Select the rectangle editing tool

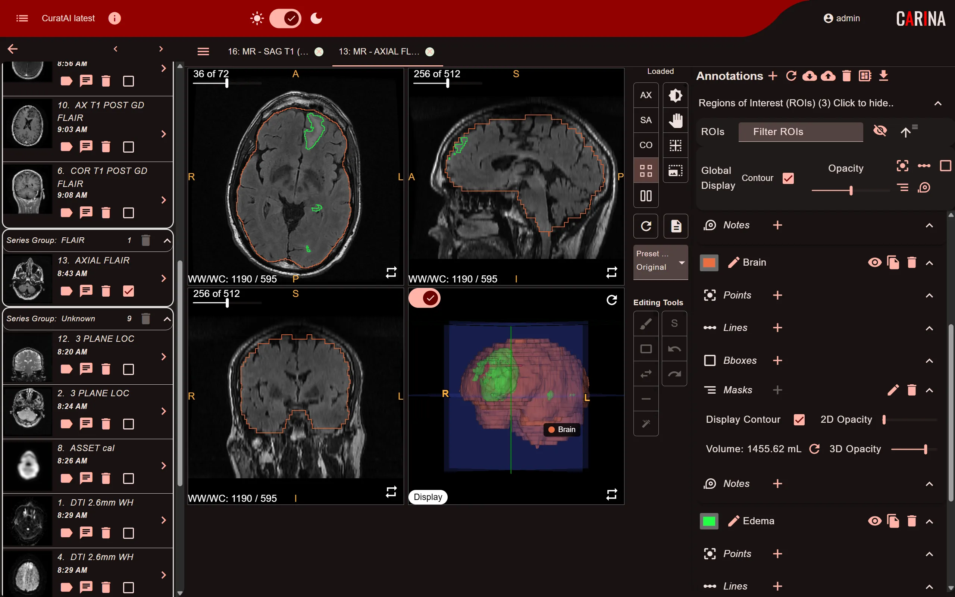pyautogui.click(x=646, y=349)
